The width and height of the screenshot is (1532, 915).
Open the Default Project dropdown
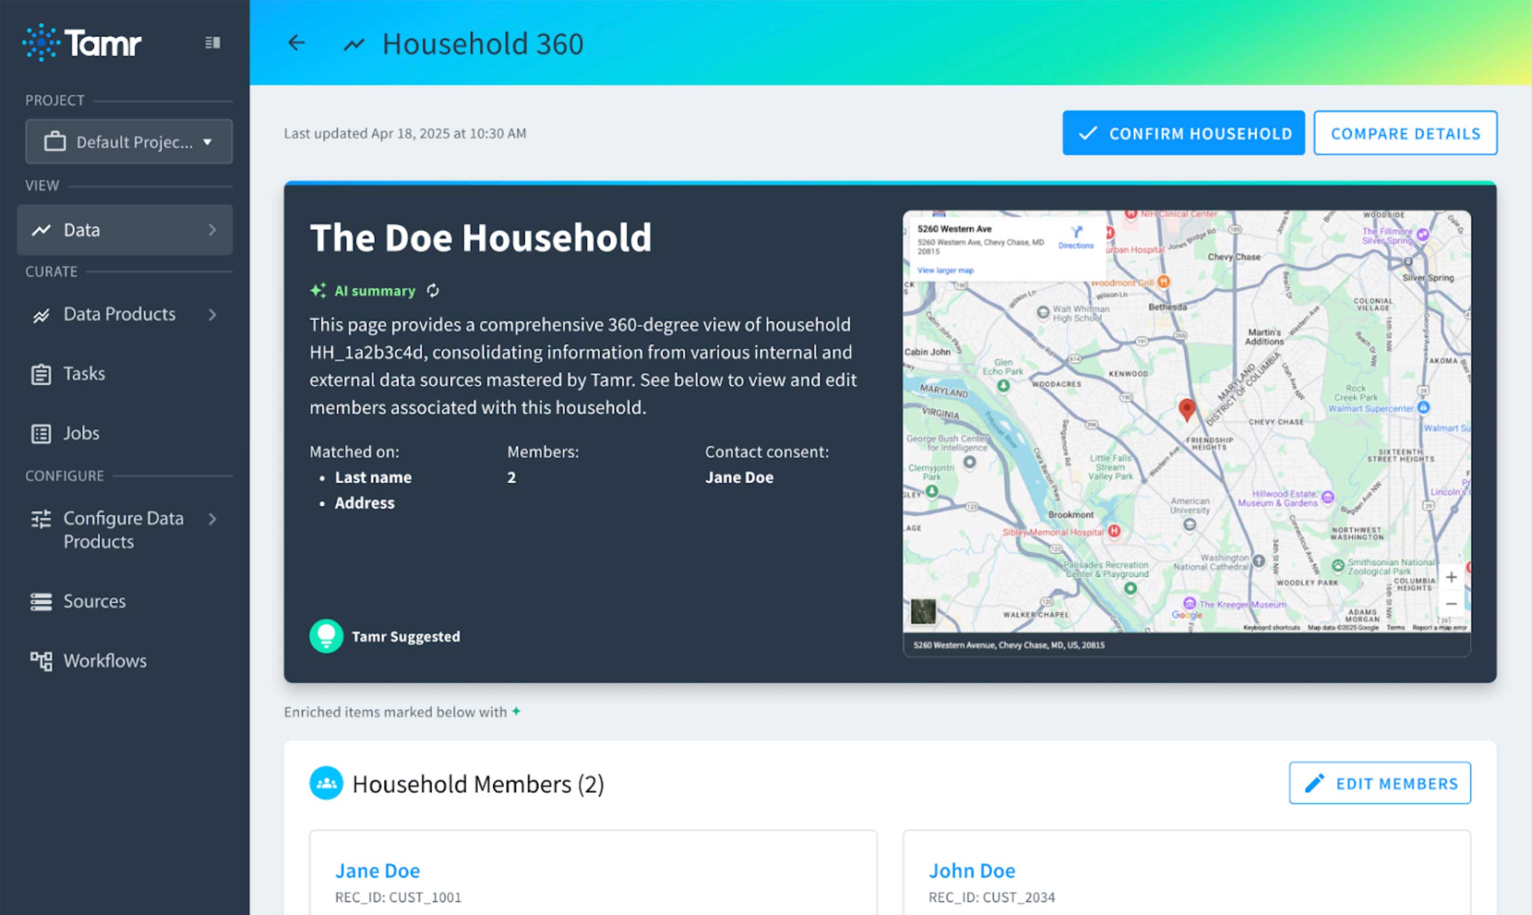pos(209,141)
